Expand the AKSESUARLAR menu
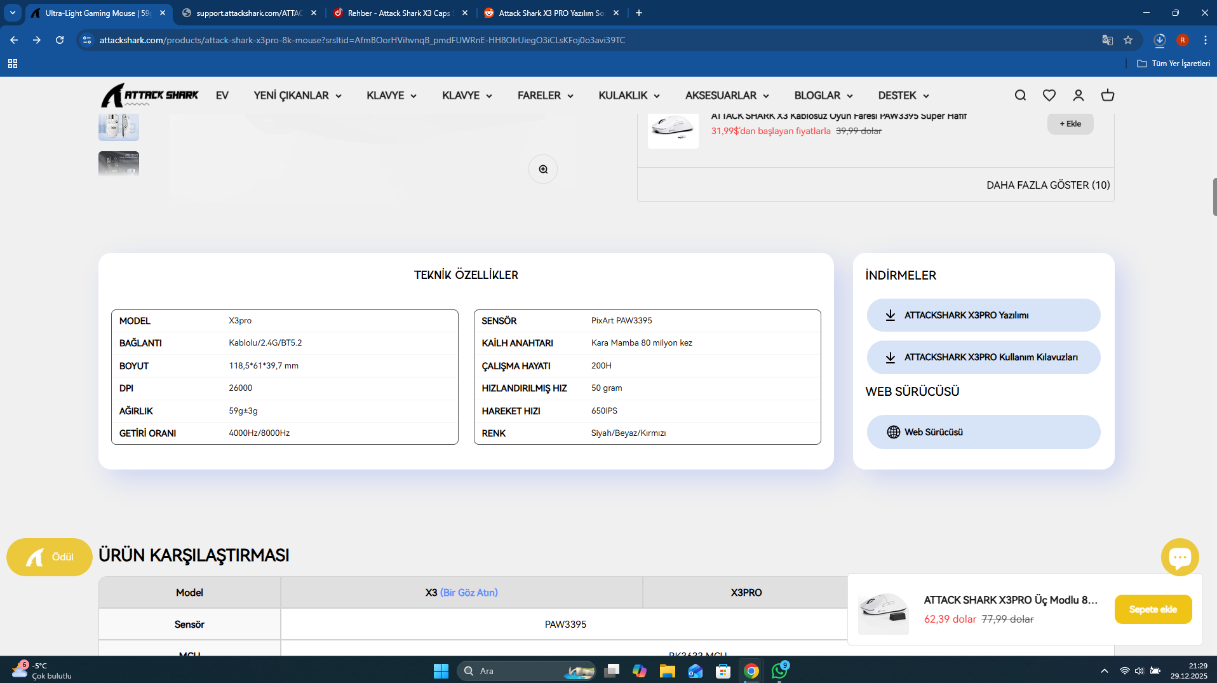Image resolution: width=1217 pixels, height=683 pixels. 727,95
